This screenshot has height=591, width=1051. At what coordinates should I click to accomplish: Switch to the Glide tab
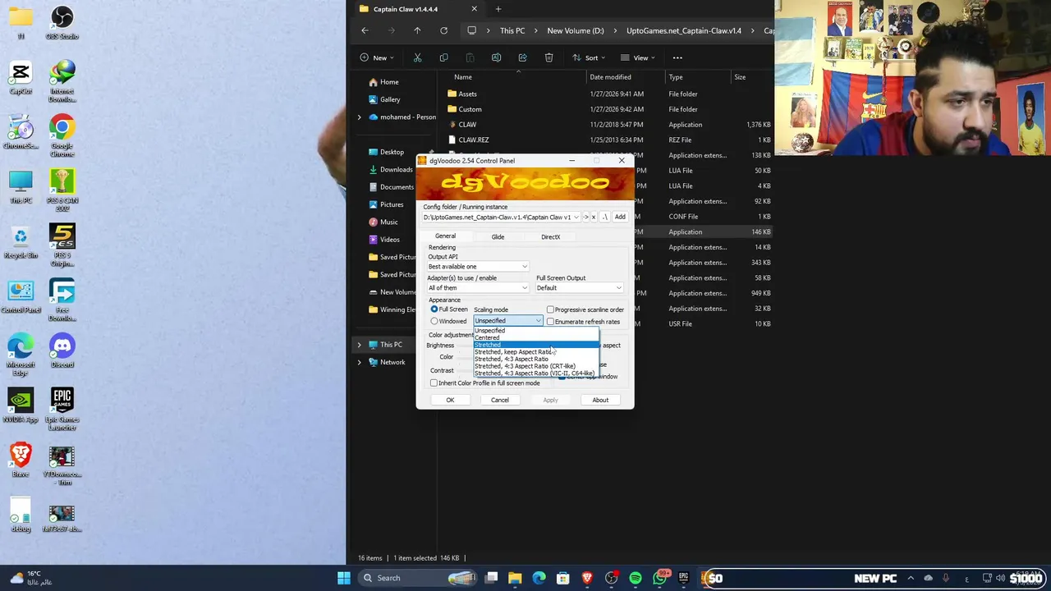[498, 236]
